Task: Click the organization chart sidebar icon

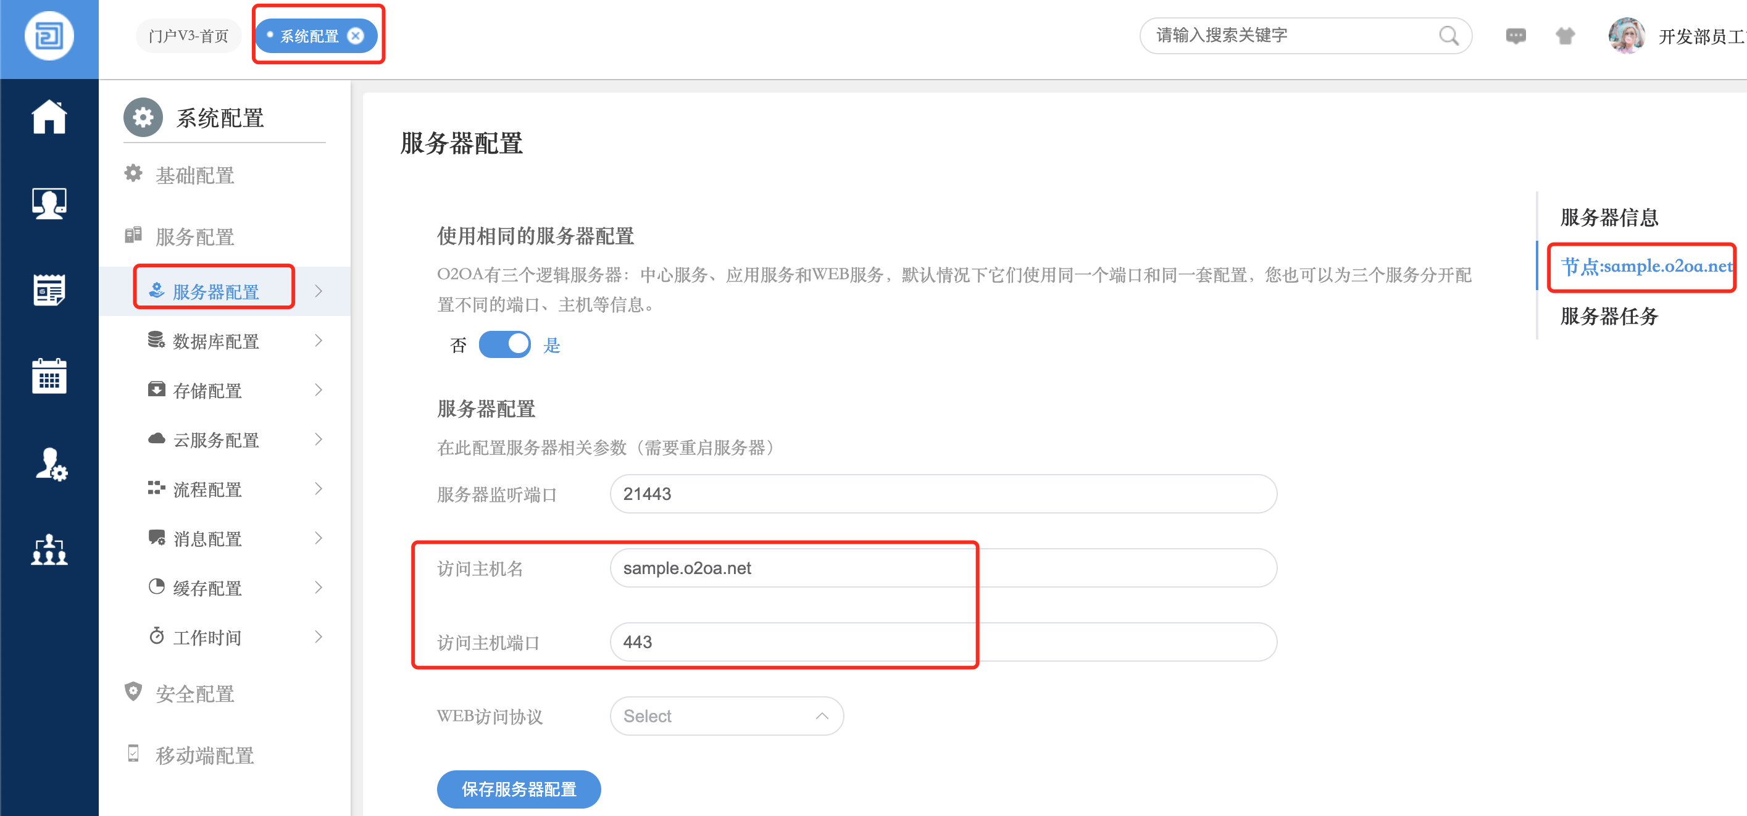Action: pyautogui.click(x=49, y=549)
